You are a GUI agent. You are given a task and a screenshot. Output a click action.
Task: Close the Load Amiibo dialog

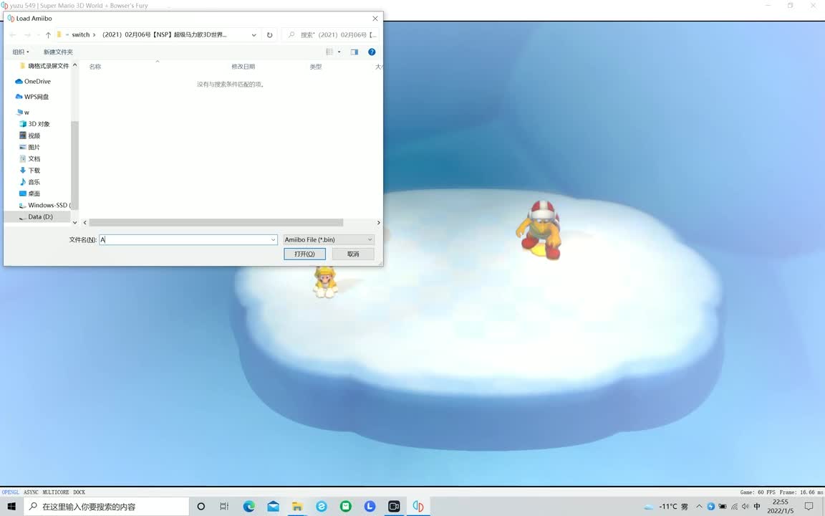[x=375, y=19]
